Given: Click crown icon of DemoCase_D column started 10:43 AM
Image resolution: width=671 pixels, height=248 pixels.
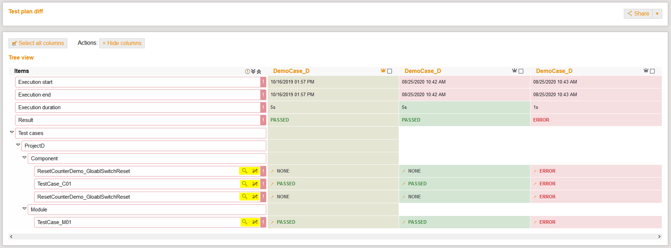Looking at the screenshot, I should [646, 71].
